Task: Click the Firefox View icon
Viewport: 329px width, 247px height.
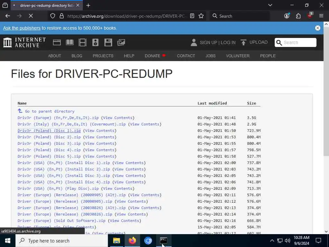Action: pos(5,5)
